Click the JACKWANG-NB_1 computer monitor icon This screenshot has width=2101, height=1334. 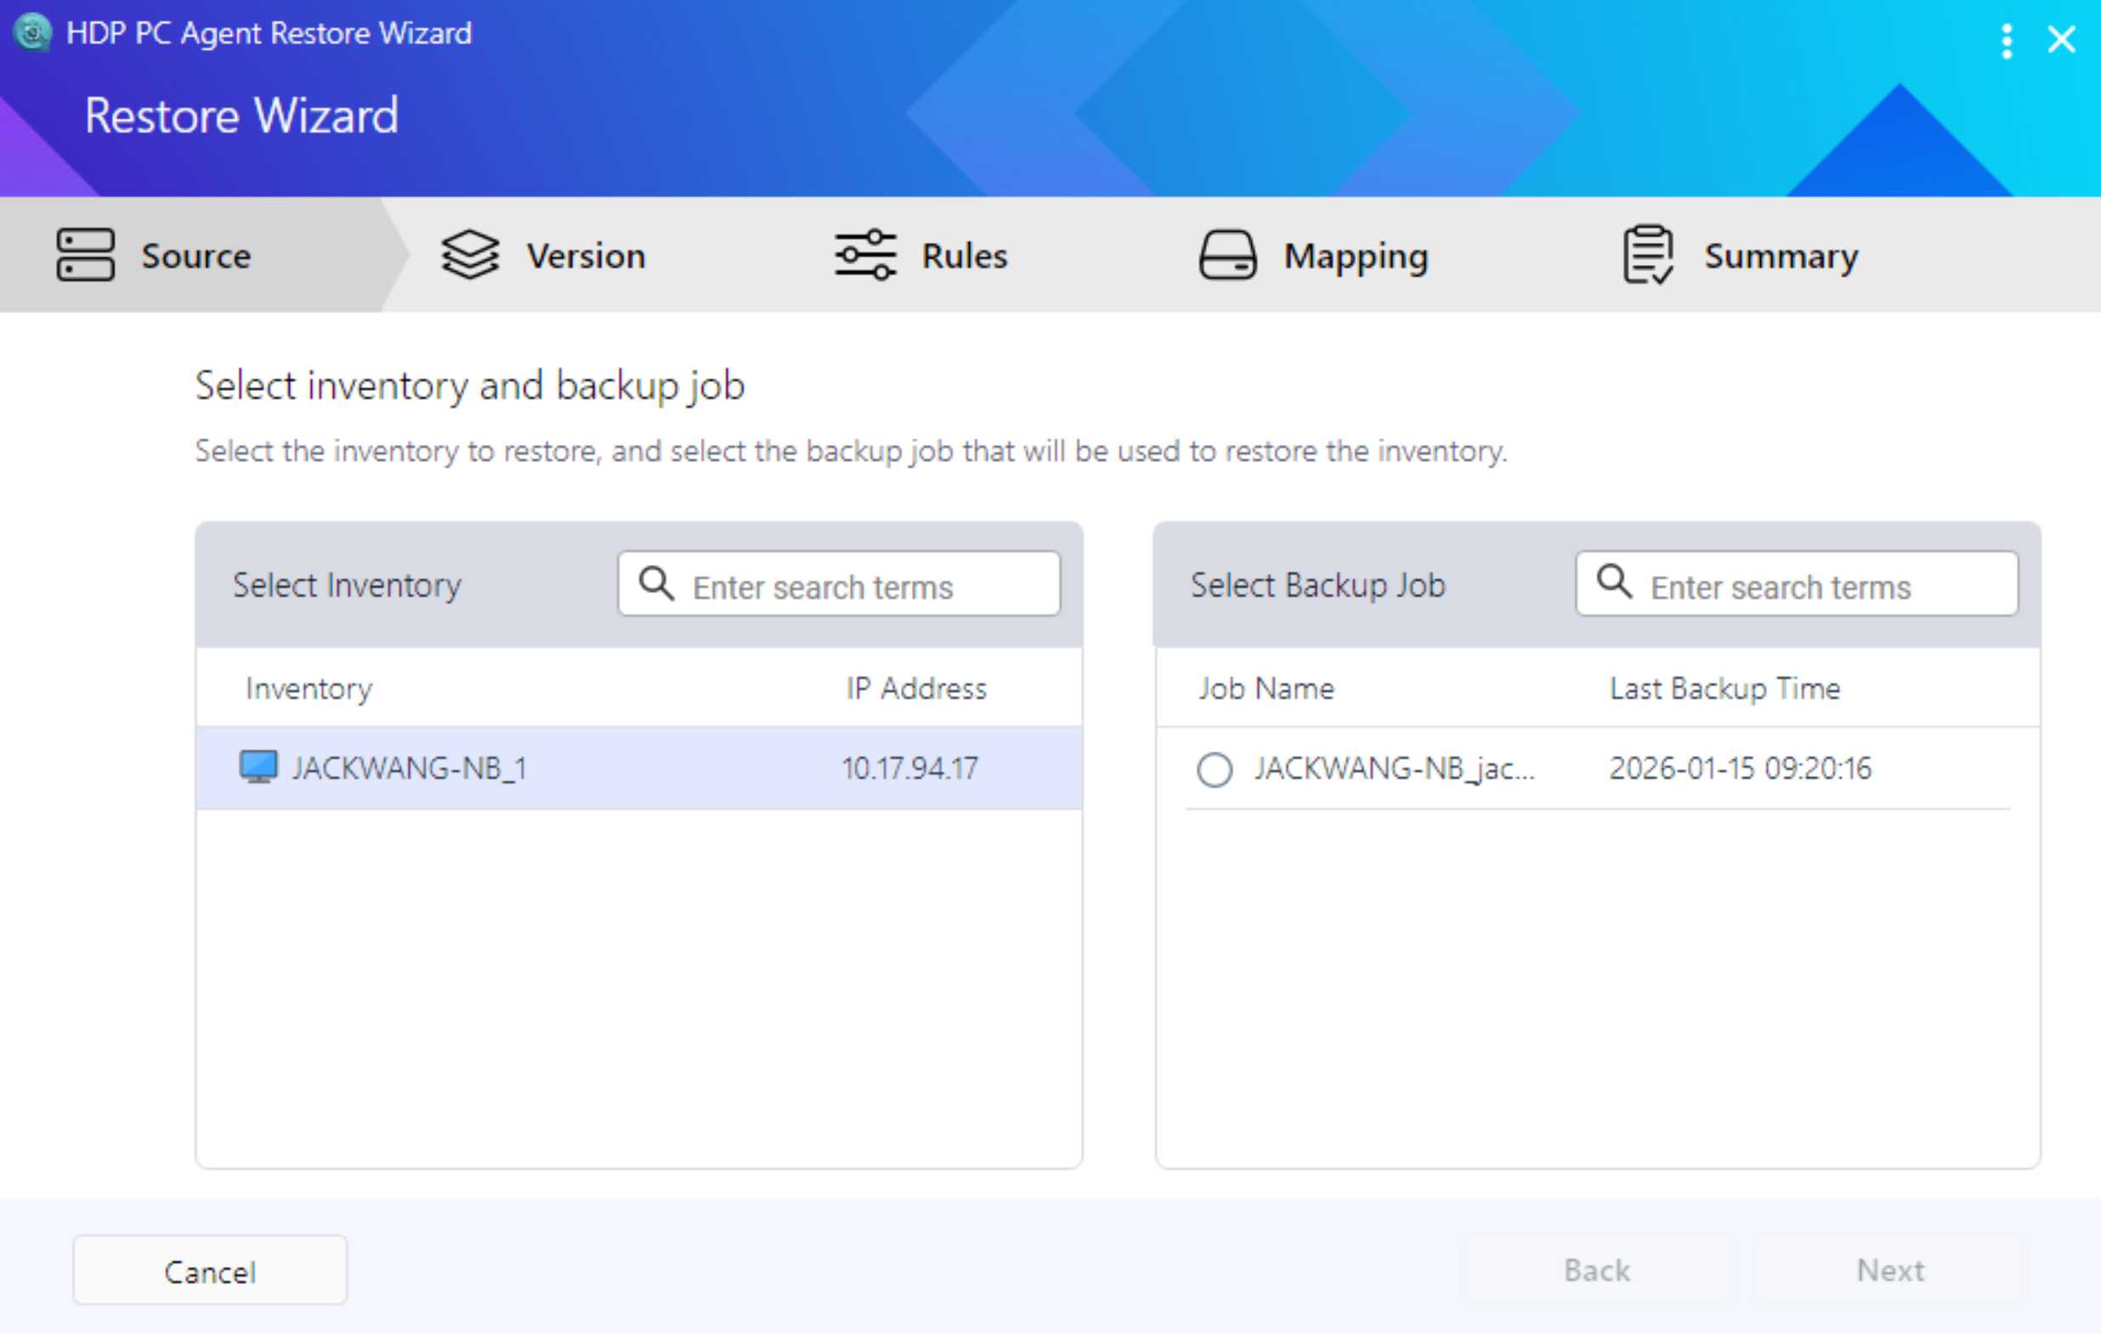258,767
